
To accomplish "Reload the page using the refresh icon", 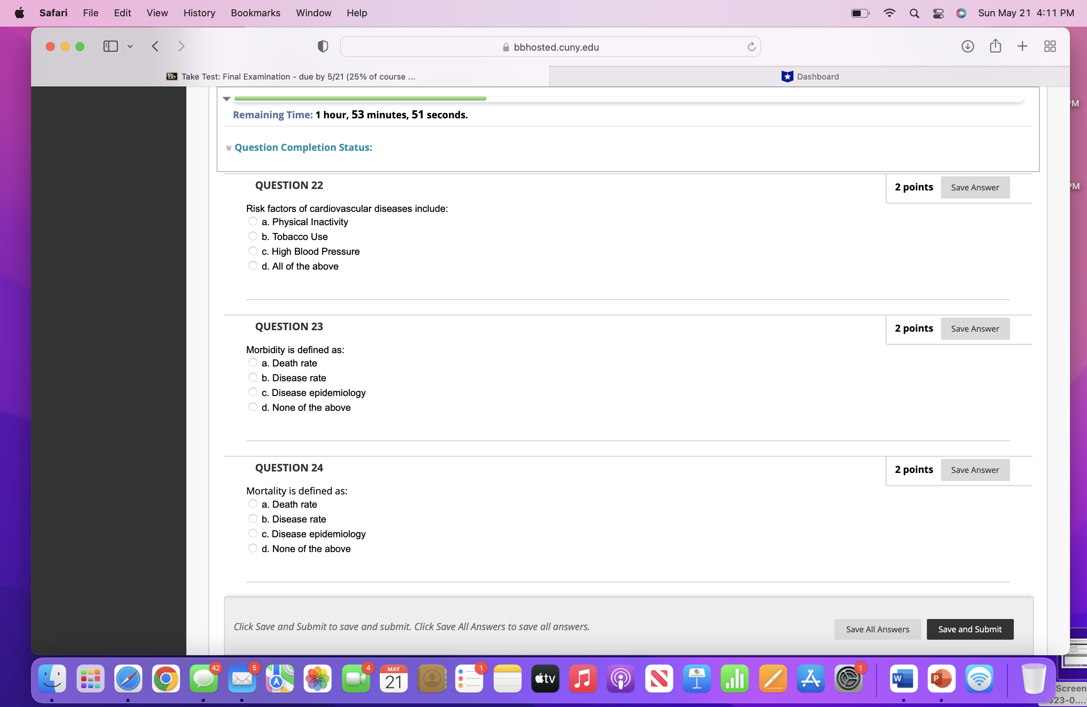I will point(751,46).
